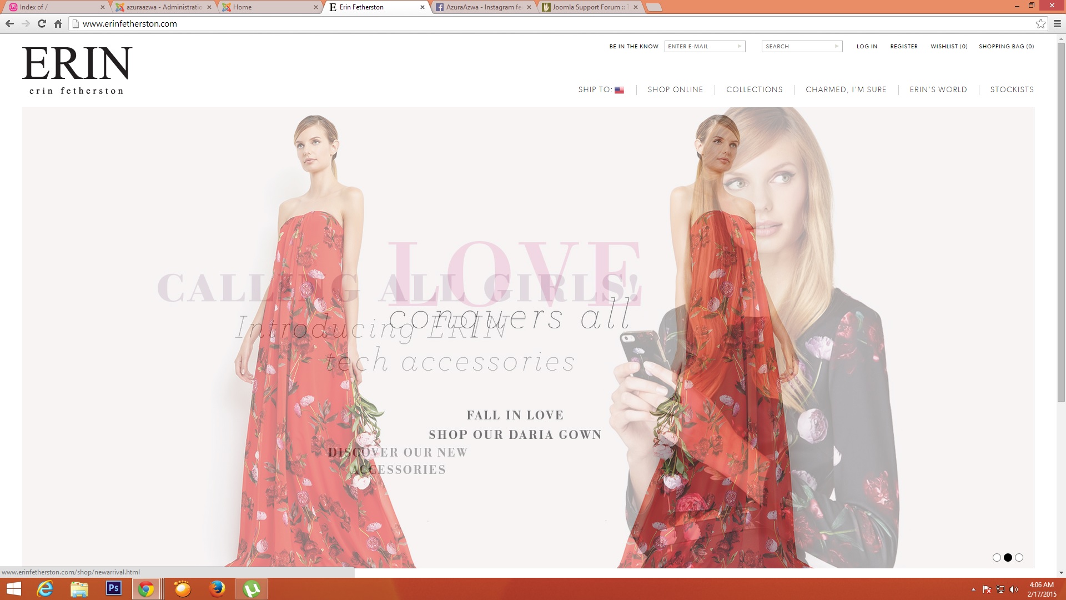Open WISHLIST (0)
The width and height of the screenshot is (1066, 600).
click(949, 46)
